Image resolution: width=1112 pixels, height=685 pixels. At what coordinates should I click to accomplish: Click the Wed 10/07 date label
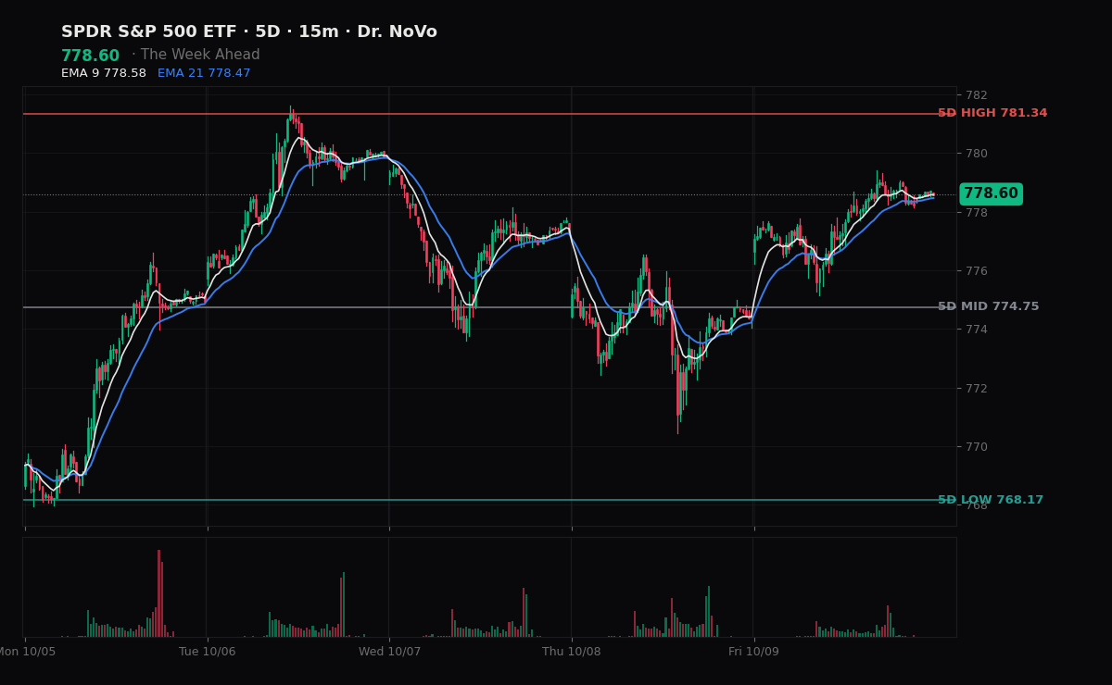389,652
